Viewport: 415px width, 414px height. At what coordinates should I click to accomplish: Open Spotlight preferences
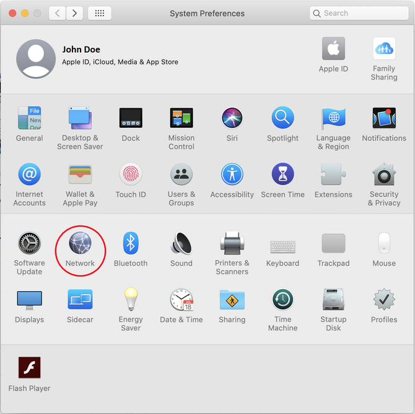(x=282, y=118)
